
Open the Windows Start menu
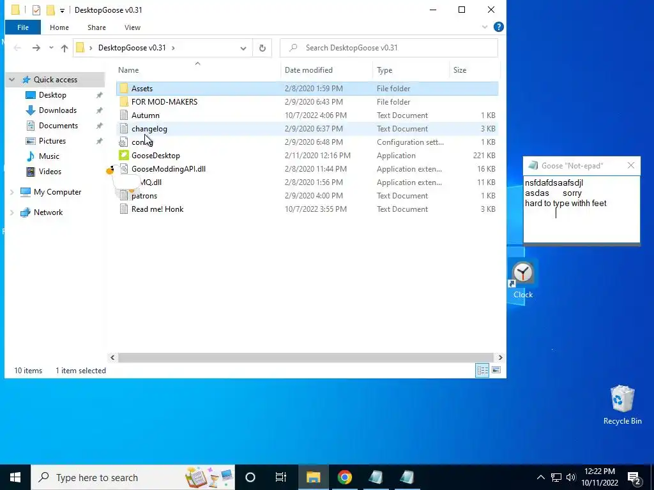pos(15,477)
